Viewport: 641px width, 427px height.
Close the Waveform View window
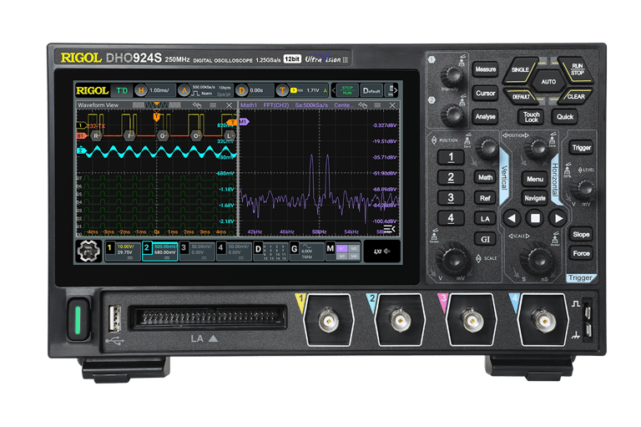(229, 105)
